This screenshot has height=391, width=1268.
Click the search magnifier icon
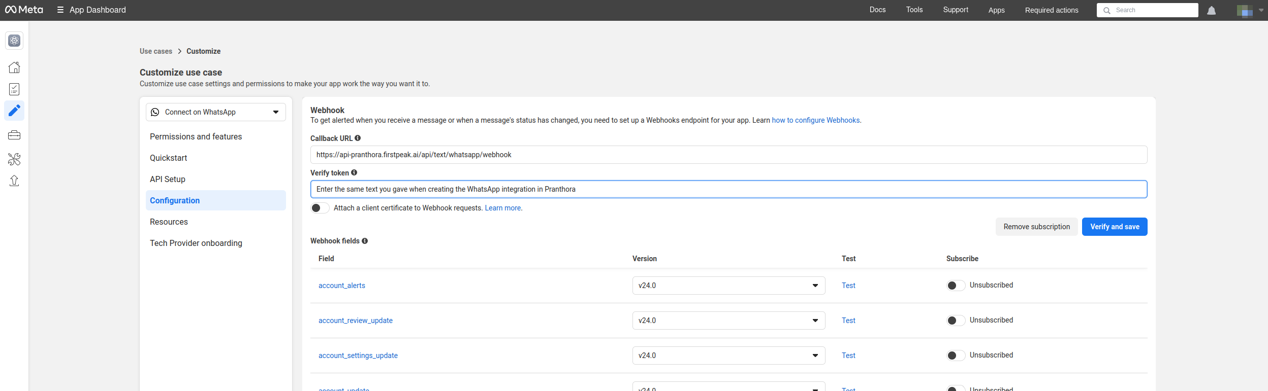(1107, 10)
